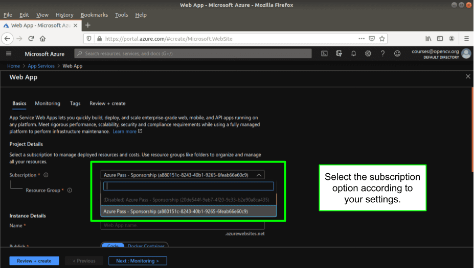Viewport: 474px width, 268px height.
Task: Open the Bookmarks menu
Action: (x=94, y=15)
